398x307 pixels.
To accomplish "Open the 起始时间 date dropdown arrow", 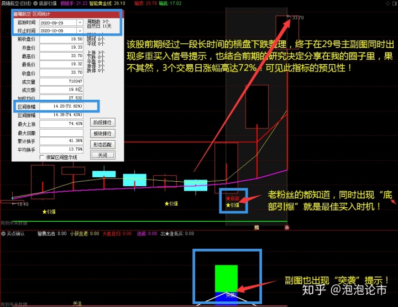I will (80, 23).
